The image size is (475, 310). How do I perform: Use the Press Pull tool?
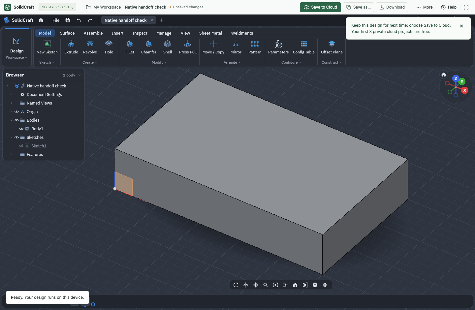pyautogui.click(x=188, y=47)
